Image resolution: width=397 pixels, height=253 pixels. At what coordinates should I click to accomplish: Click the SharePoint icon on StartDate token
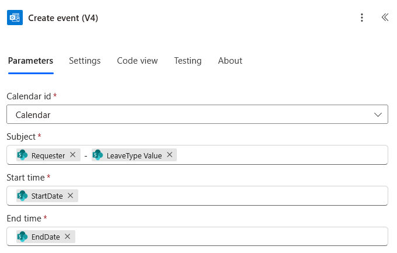(22, 196)
